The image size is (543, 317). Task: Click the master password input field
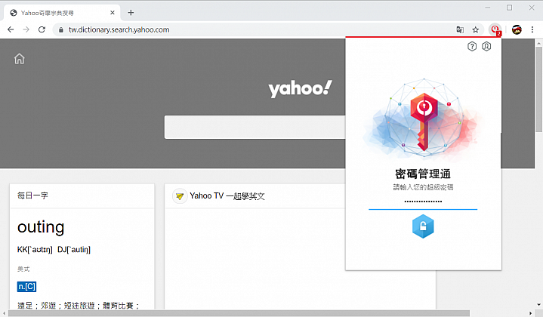click(x=423, y=202)
